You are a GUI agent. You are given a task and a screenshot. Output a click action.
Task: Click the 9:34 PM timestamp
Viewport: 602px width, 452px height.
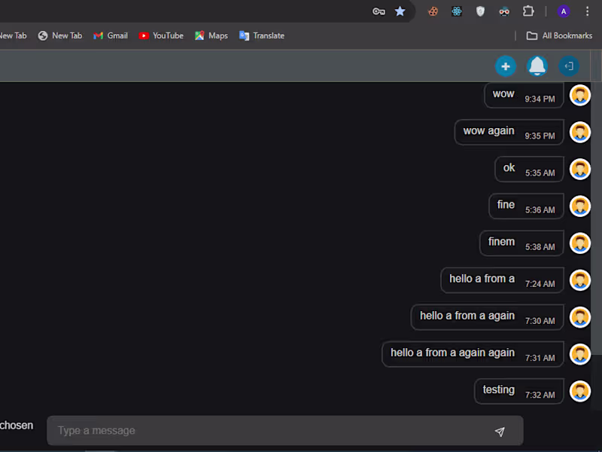540,99
